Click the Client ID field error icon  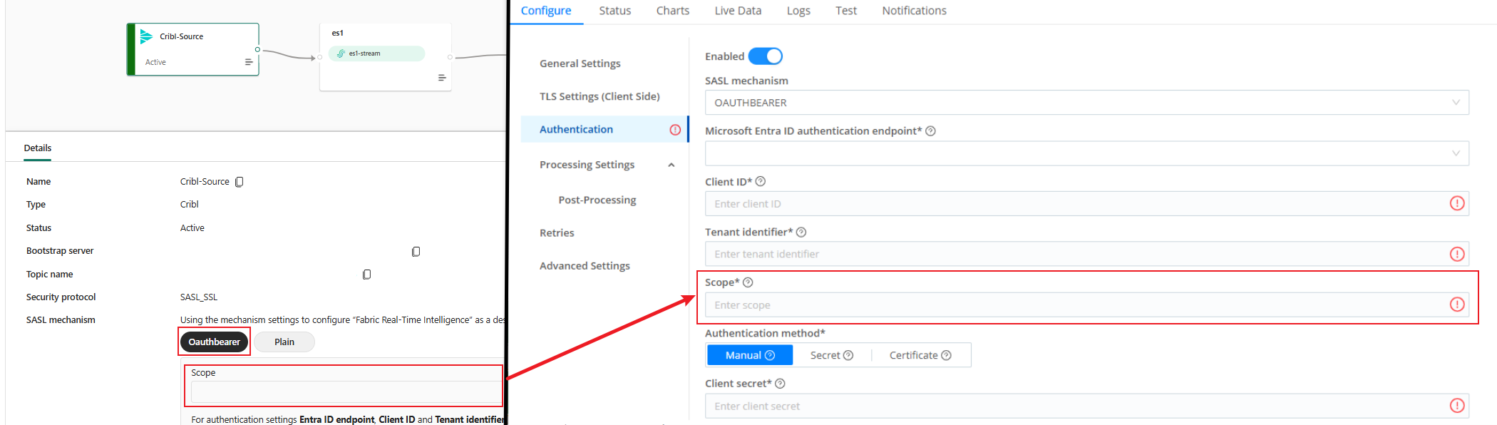(x=1457, y=204)
